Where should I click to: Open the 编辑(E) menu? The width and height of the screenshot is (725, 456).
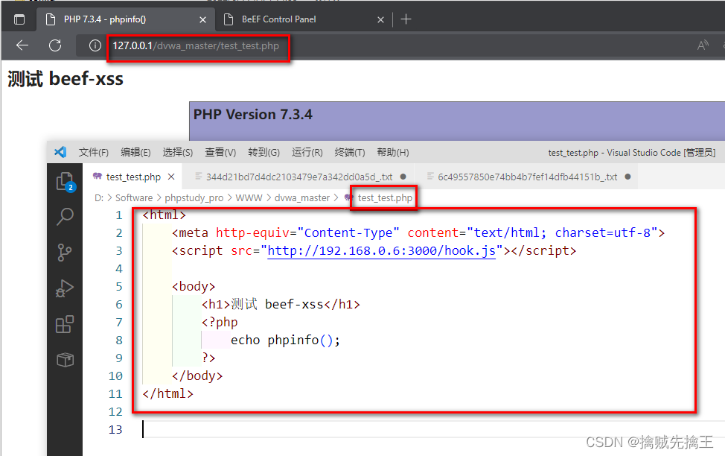point(135,152)
